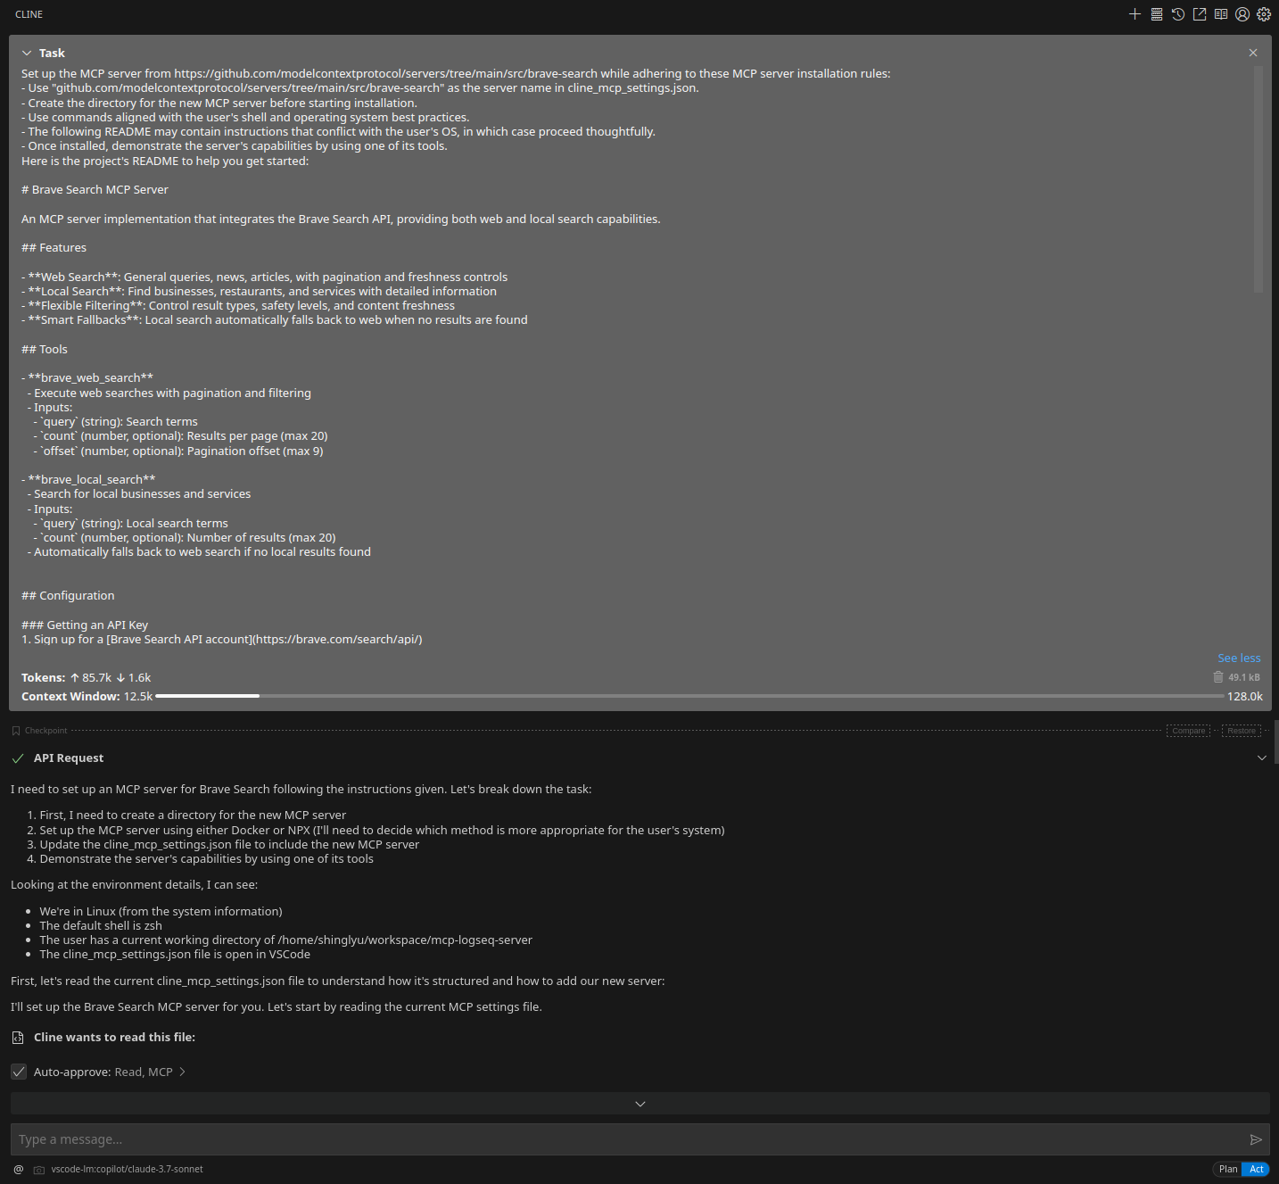The width and height of the screenshot is (1279, 1184).
Task: Expand Auto-approve Read, MCP options chevron
Action: coord(182,1072)
